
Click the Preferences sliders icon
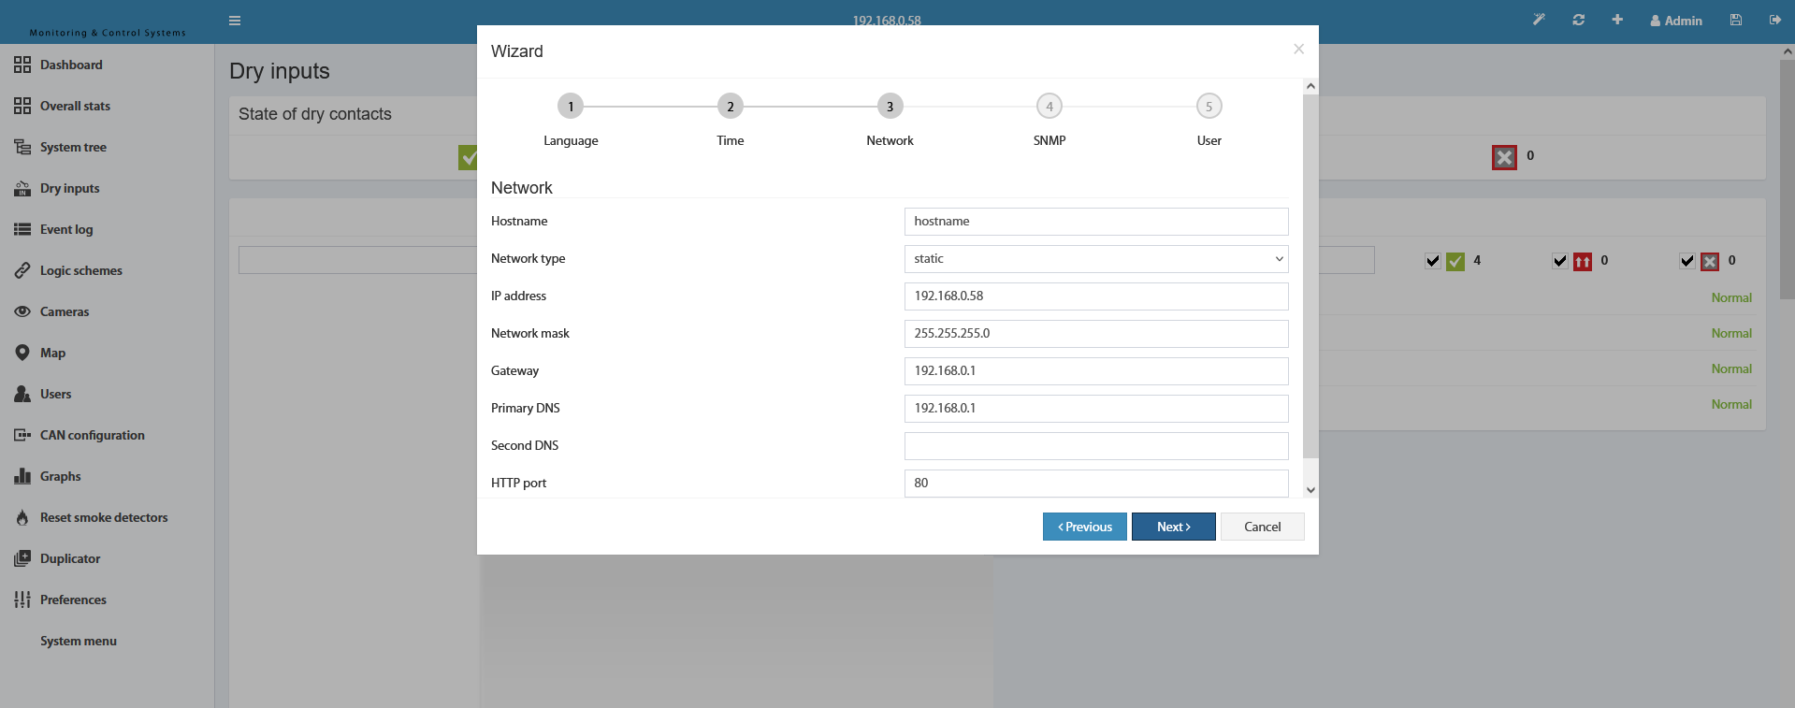(x=22, y=600)
